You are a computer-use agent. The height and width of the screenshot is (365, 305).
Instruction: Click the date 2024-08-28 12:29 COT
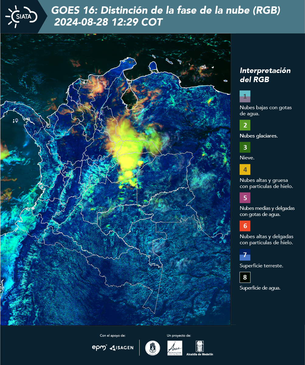tap(109, 22)
